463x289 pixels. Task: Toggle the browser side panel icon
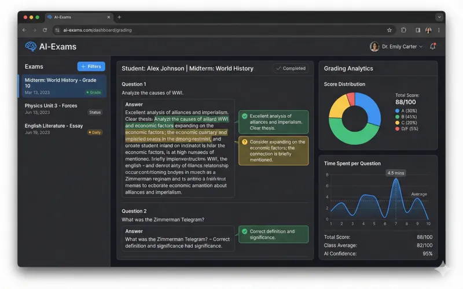(418, 30)
